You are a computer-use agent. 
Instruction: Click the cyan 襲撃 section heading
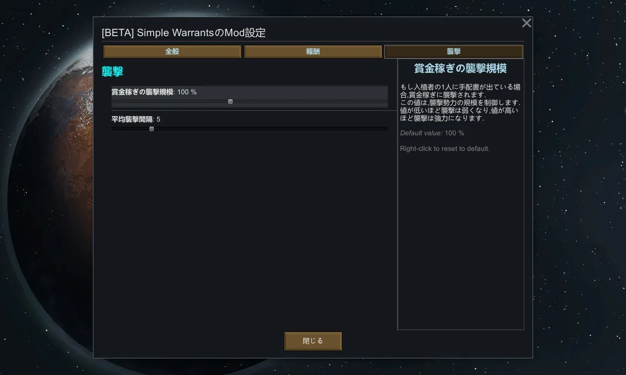pos(112,71)
